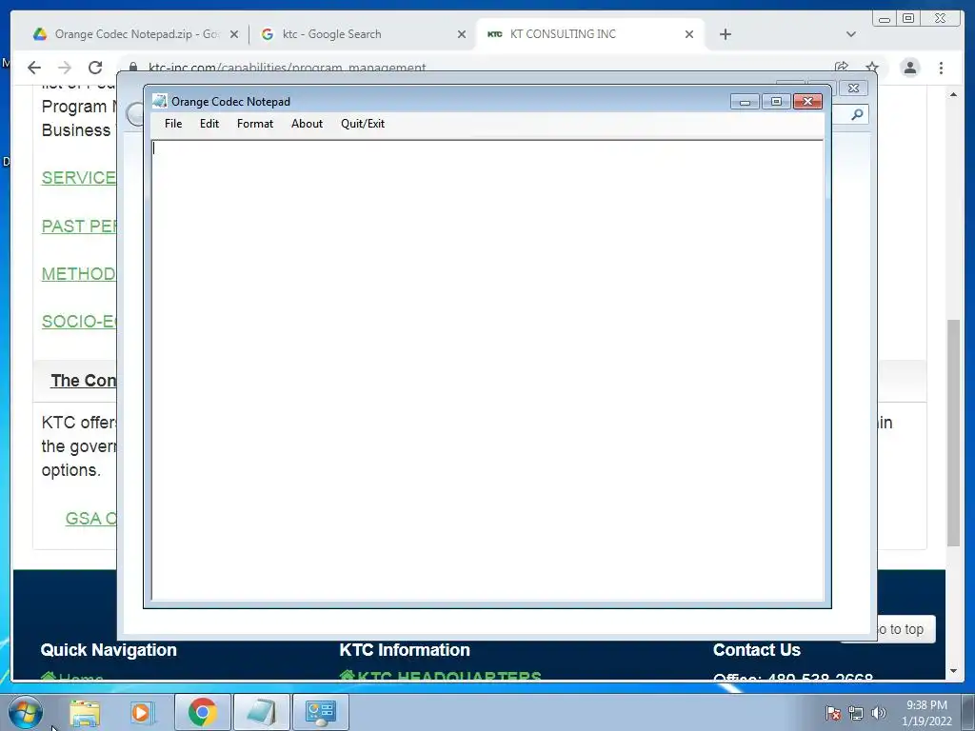
Task: Open the Chrome profile icon
Action: [909, 68]
